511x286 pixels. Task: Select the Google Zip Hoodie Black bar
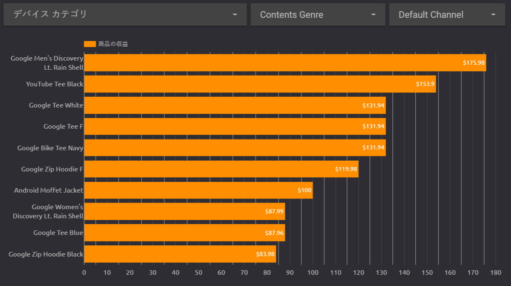[180, 254]
